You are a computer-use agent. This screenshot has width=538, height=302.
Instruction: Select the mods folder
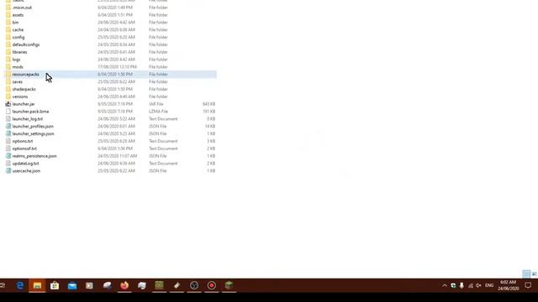tap(18, 67)
